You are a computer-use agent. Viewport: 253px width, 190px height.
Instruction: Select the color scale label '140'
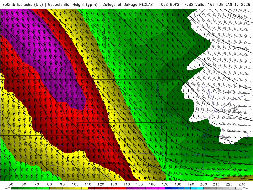tap(126, 184)
